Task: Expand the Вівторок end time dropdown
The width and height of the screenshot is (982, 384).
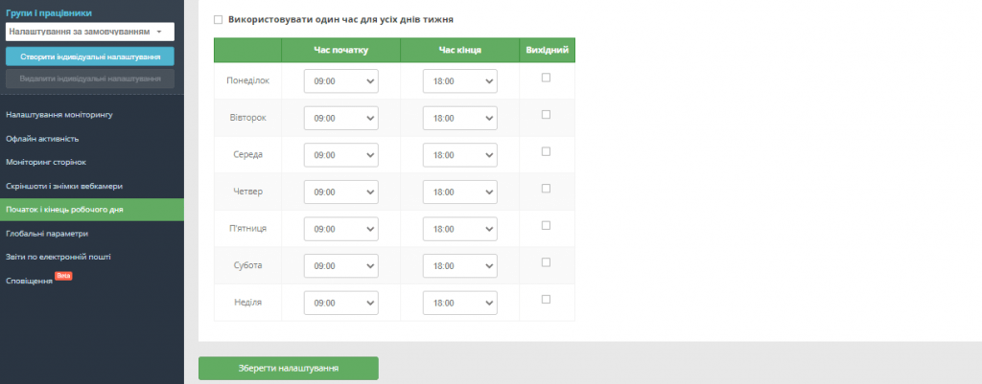Action: (459, 119)
